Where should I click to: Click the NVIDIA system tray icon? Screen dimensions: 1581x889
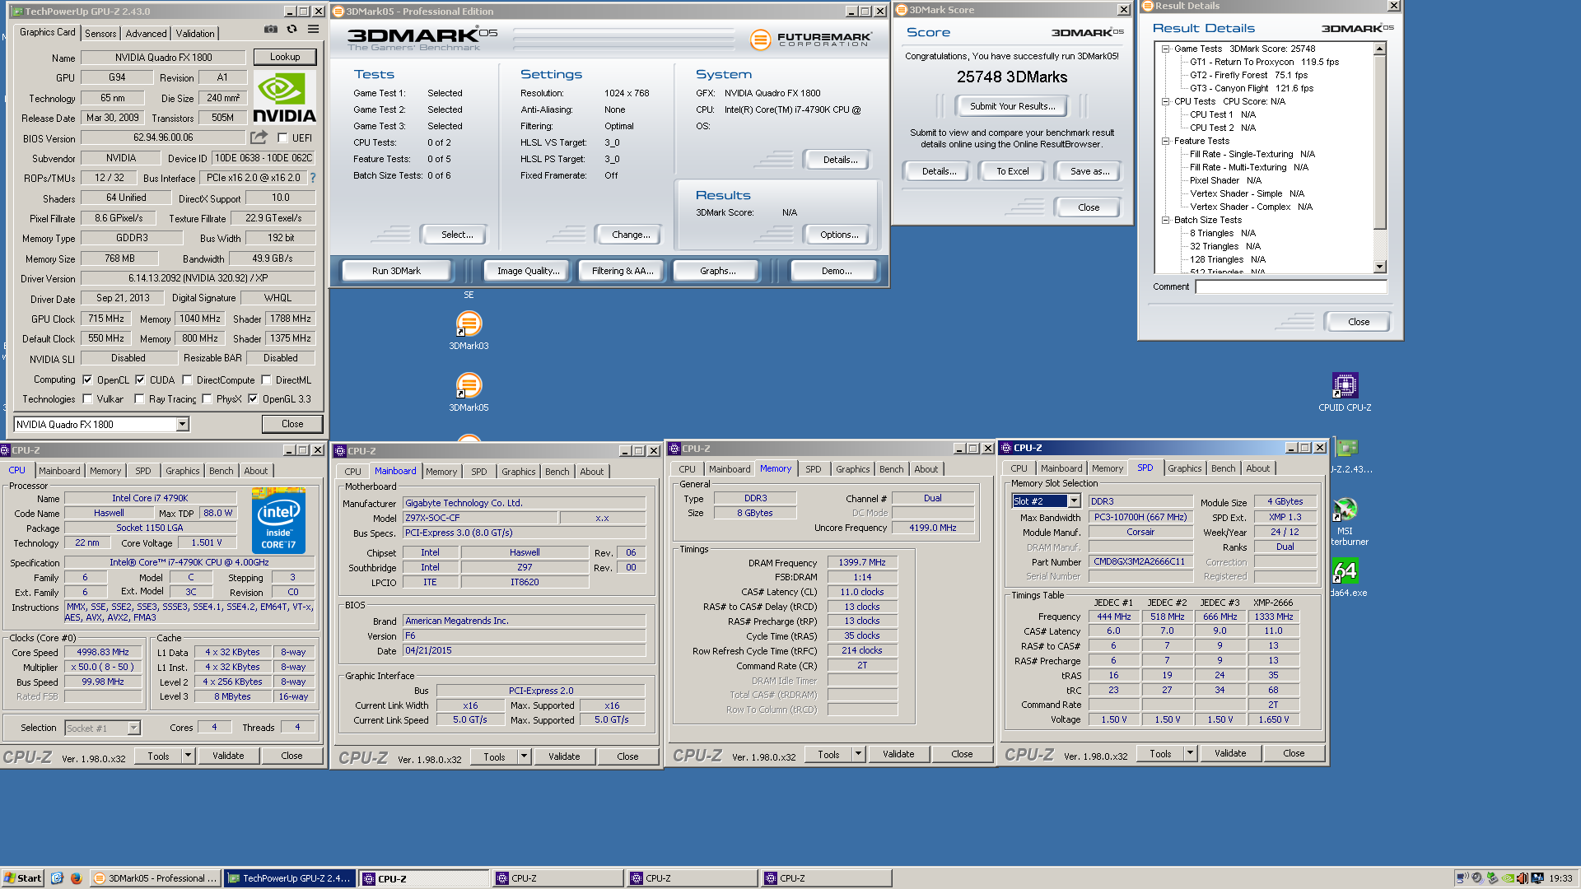click(1507, 878)
